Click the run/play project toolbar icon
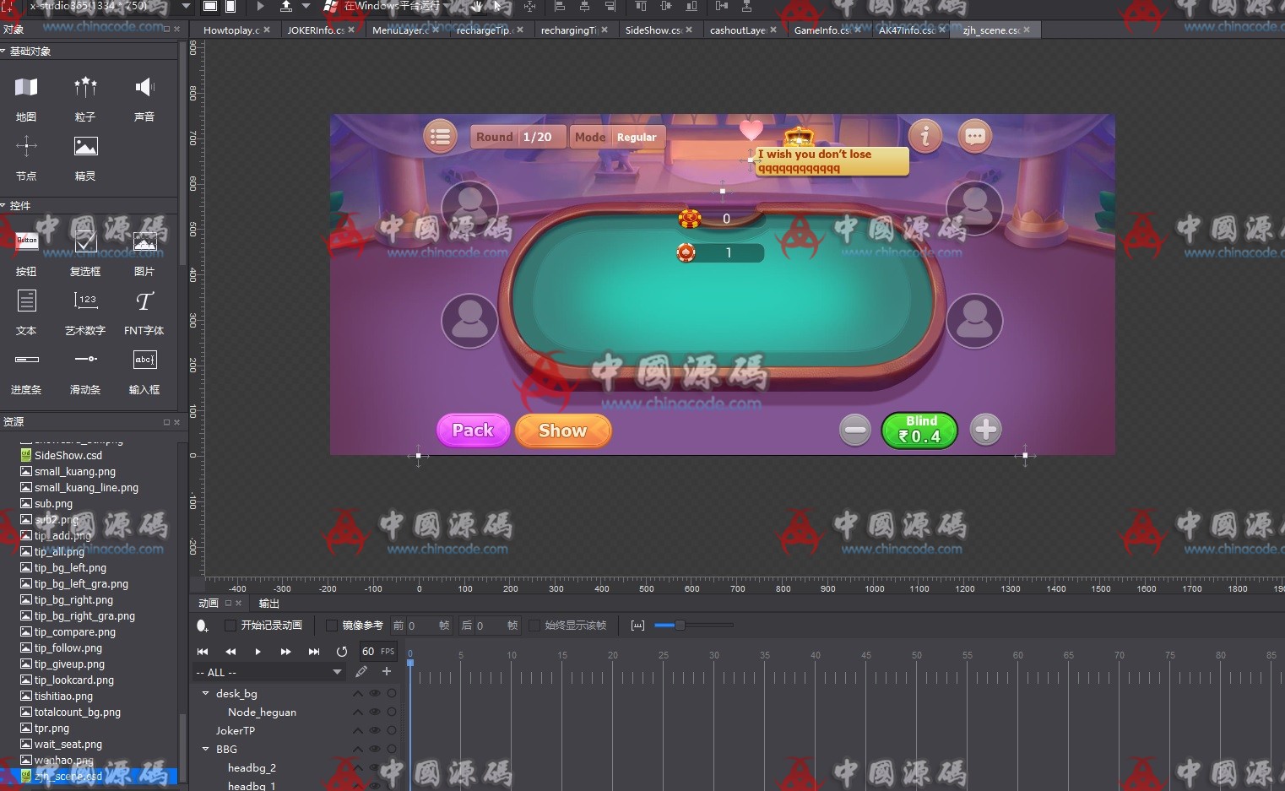This screenshot has width=1285, height=791. point(260,6)
